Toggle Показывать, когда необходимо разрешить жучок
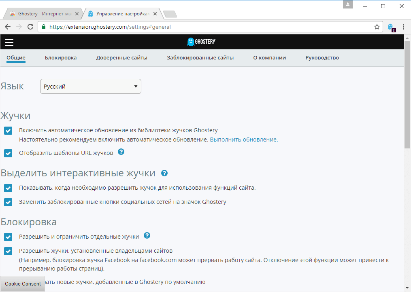The height and width of the screenshot is (292, 411). point(8,188)
